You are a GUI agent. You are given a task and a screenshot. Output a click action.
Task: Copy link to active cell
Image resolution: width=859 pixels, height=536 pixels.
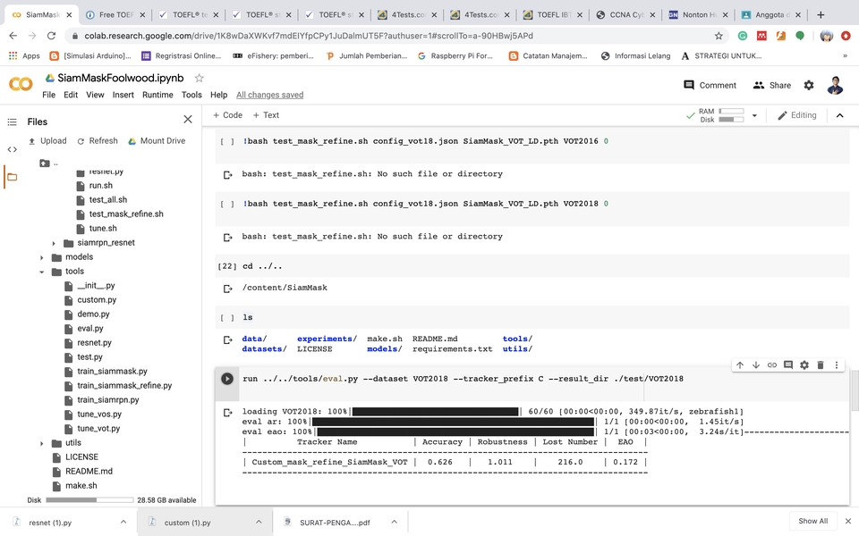pos(772,364)
